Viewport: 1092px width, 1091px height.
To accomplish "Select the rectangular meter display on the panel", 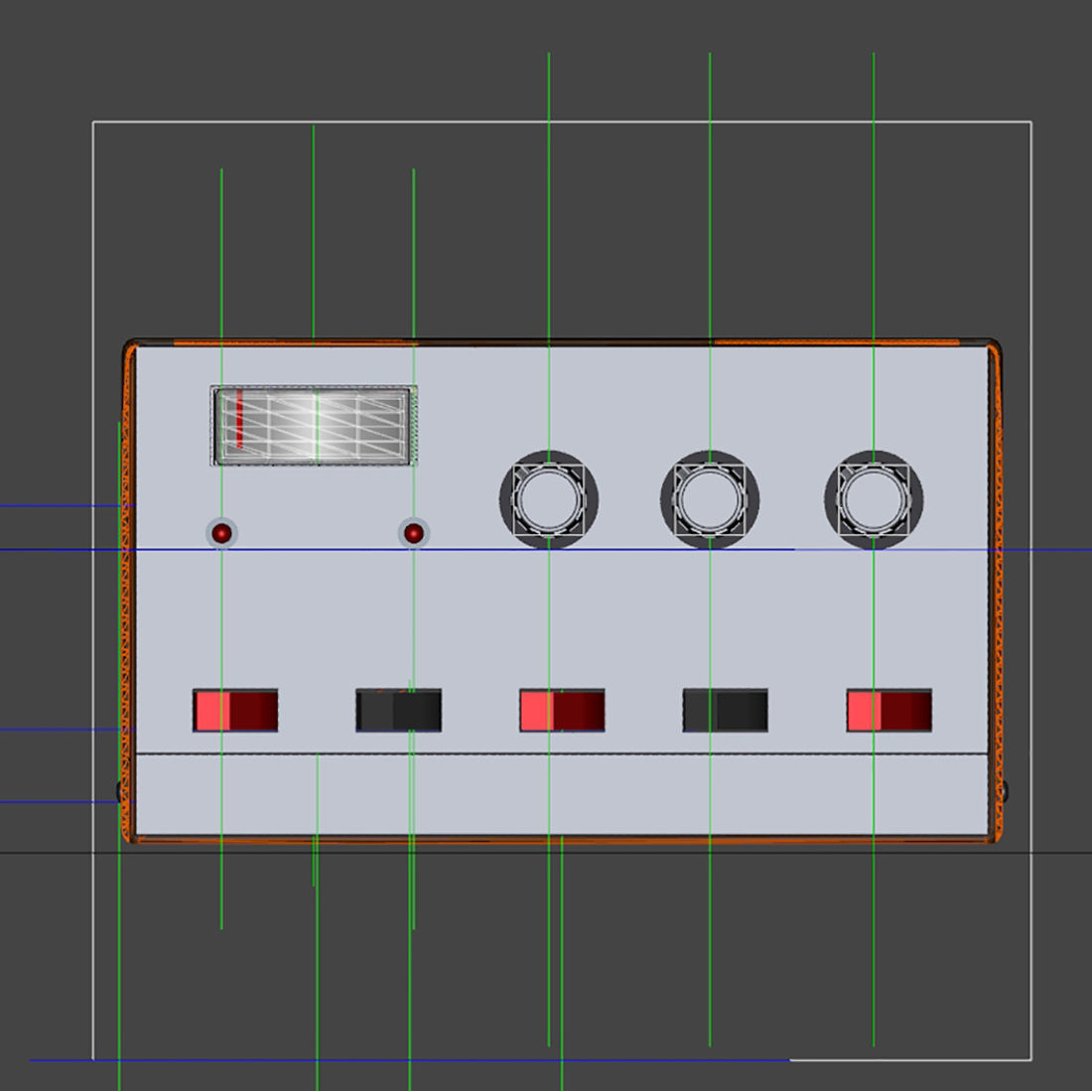I will [314, 426].
